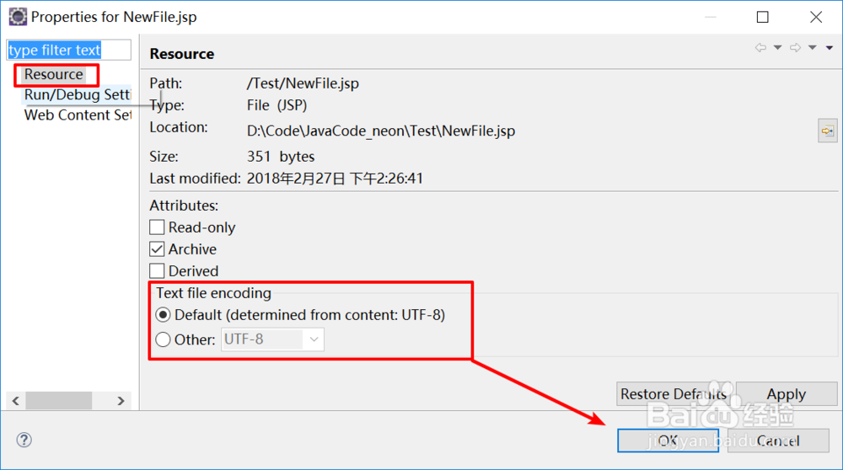Click the back navigation arrow icon
The image size is (843, 470).
pos(760,48)
